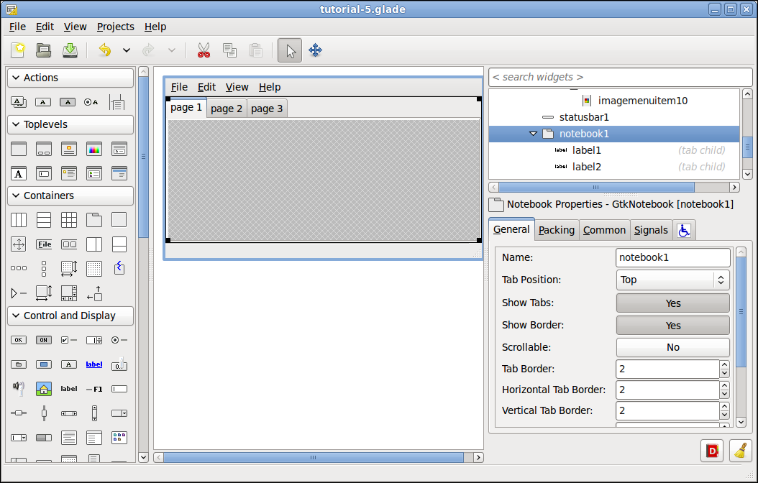
Task: Collapse the Containers palette section
Action: [70, 195]
